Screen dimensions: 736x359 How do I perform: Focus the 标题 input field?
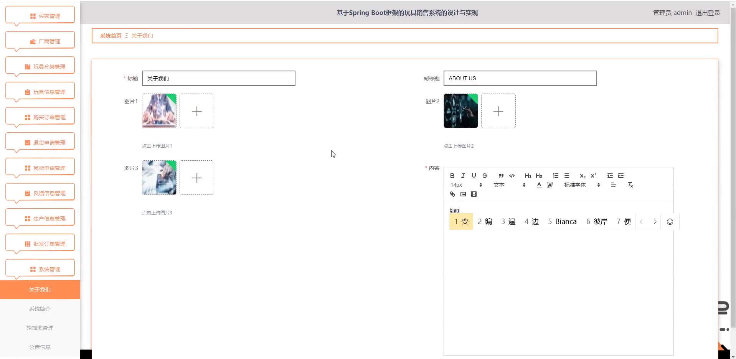(x=218, y=78)
